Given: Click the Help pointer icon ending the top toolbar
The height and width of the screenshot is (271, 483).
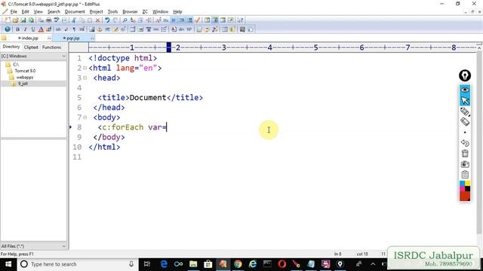Looking at the screenshot, I should pos(240,20).
